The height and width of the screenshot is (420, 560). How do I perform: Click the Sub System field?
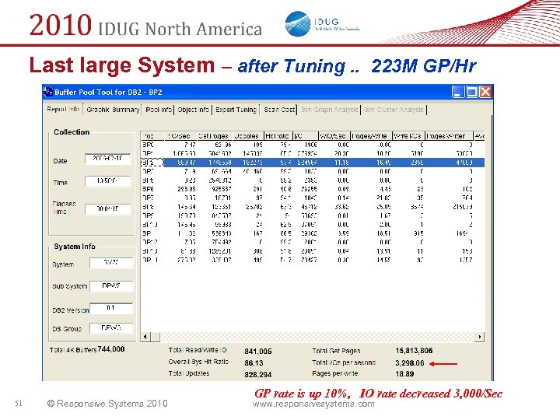pyautogui.click(x=111, y=286)
